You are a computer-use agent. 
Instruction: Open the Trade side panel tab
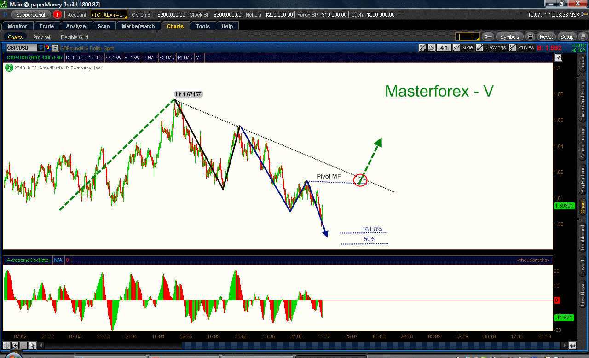583,64
